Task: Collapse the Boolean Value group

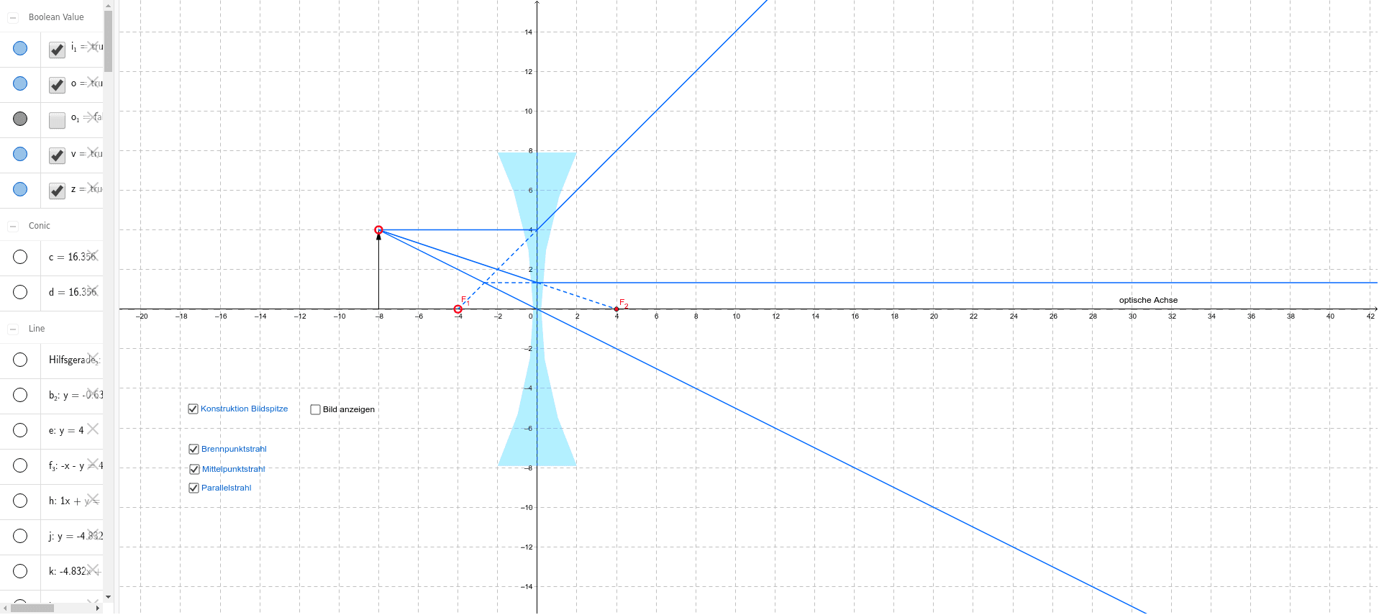Action: (x=13, y=17)
